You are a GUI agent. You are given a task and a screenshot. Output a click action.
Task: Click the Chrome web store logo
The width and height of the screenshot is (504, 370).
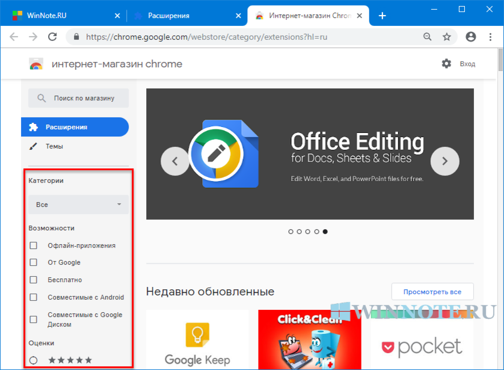tap(36, 64)
